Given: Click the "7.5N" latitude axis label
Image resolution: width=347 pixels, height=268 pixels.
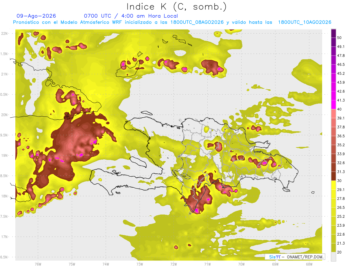Looking at the screenshot, I should [x=3, y=217].
